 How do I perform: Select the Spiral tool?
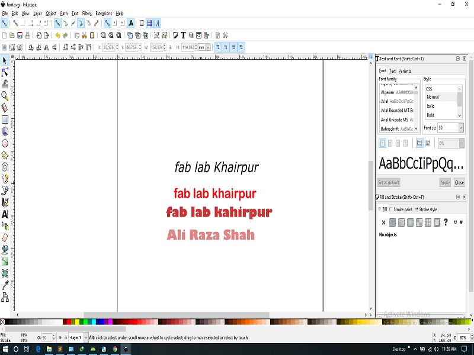point(5,167)
